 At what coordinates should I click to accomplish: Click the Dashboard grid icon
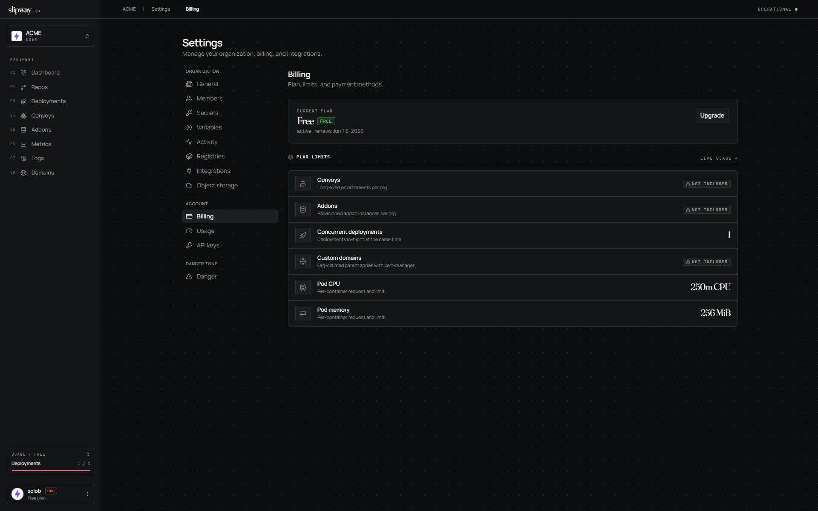tap(23, 73)
